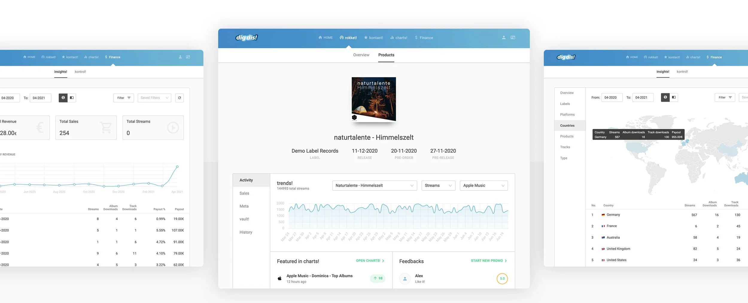
Task: Toggle split view button in left panel
Action: [72, 98]
